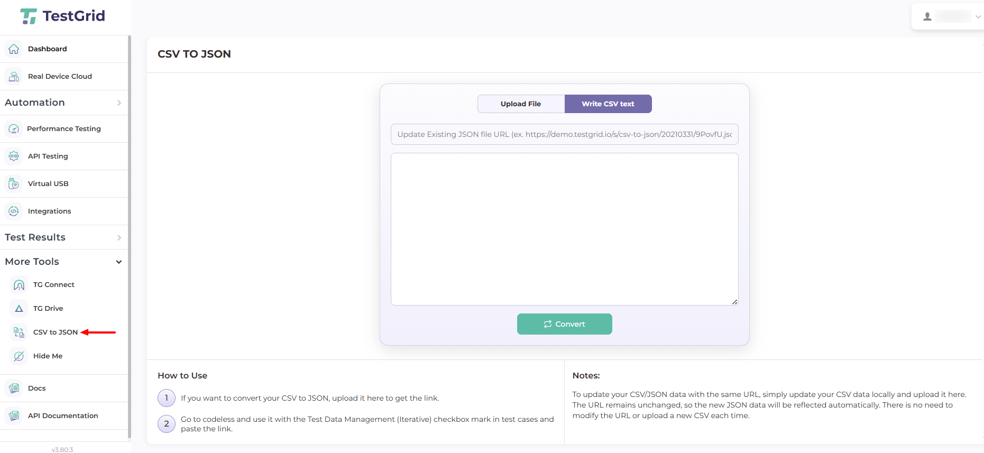984x453 pixels.
Task: Open Real Device Cloud icon
Action: pyautogui.click(x=14, y=77)
